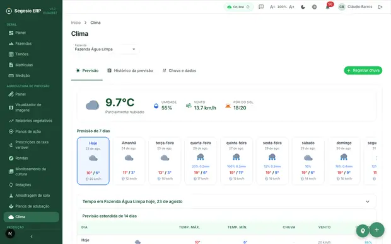Click the Registrar chuva button
This screenshot has width=391, height=244.
pyautogui.click(x=363, y=70)
